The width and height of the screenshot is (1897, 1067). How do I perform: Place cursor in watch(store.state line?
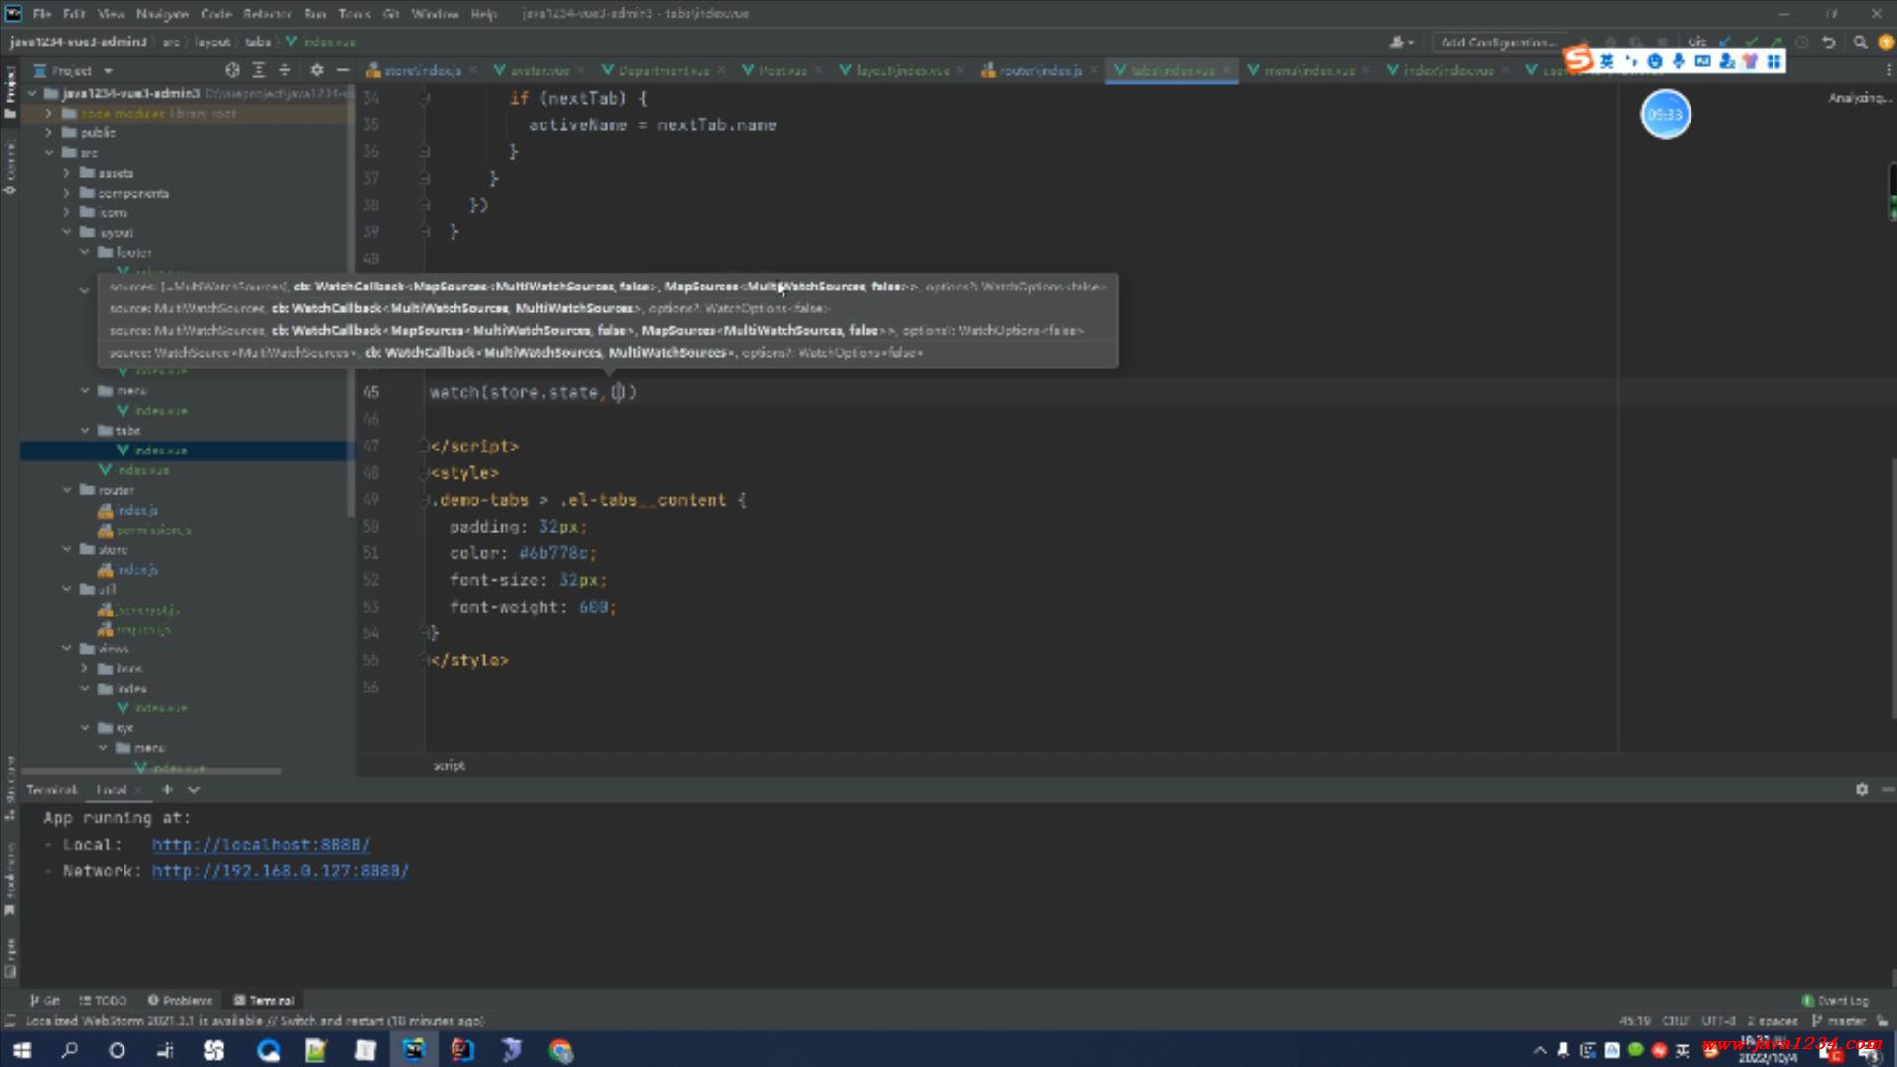[534, 393]
